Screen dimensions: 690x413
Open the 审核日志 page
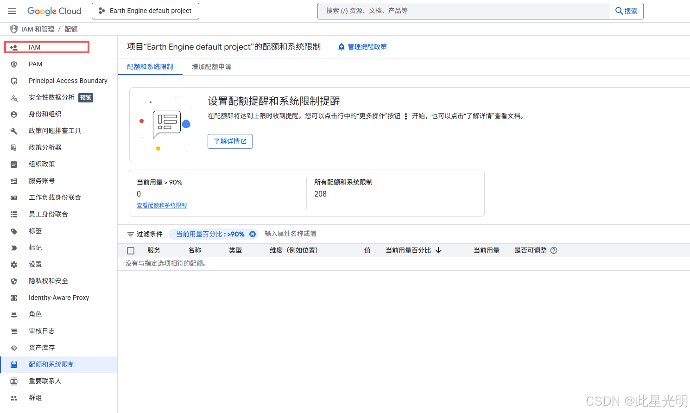point(42,330)
